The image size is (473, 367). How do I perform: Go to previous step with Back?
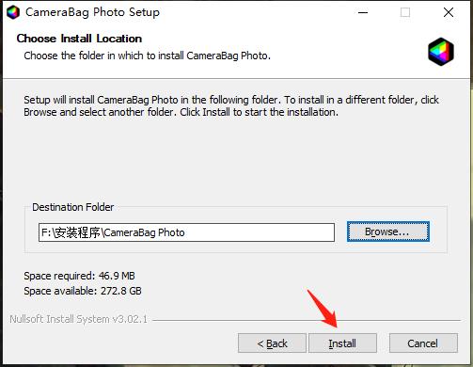(272, 343)
